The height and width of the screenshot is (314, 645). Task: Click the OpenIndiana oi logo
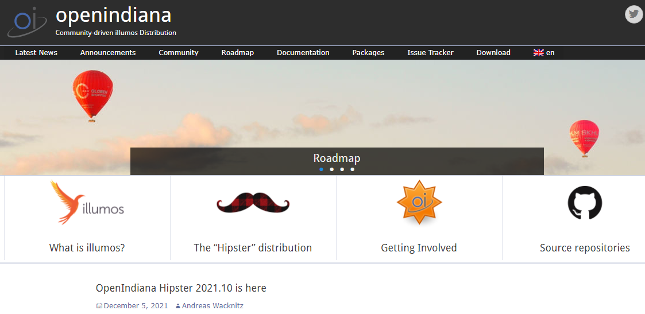click(x=27, y=22)
